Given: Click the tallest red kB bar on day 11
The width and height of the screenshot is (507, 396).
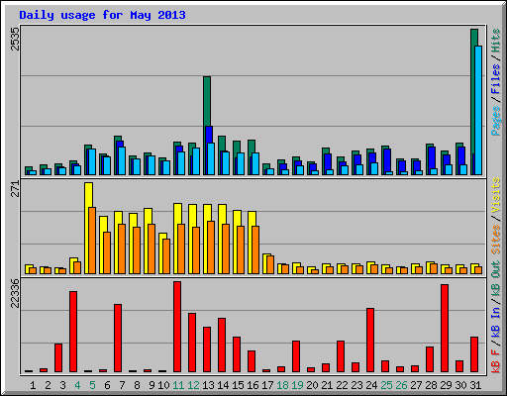Looking at the screenshot, I should click(177, 327).
